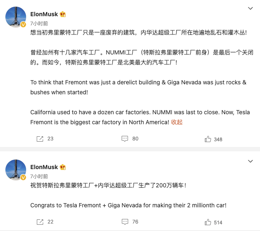The image size is (260, 231).
Task: Collapse the first post via 收起 link
Action: tap(177, 122)
